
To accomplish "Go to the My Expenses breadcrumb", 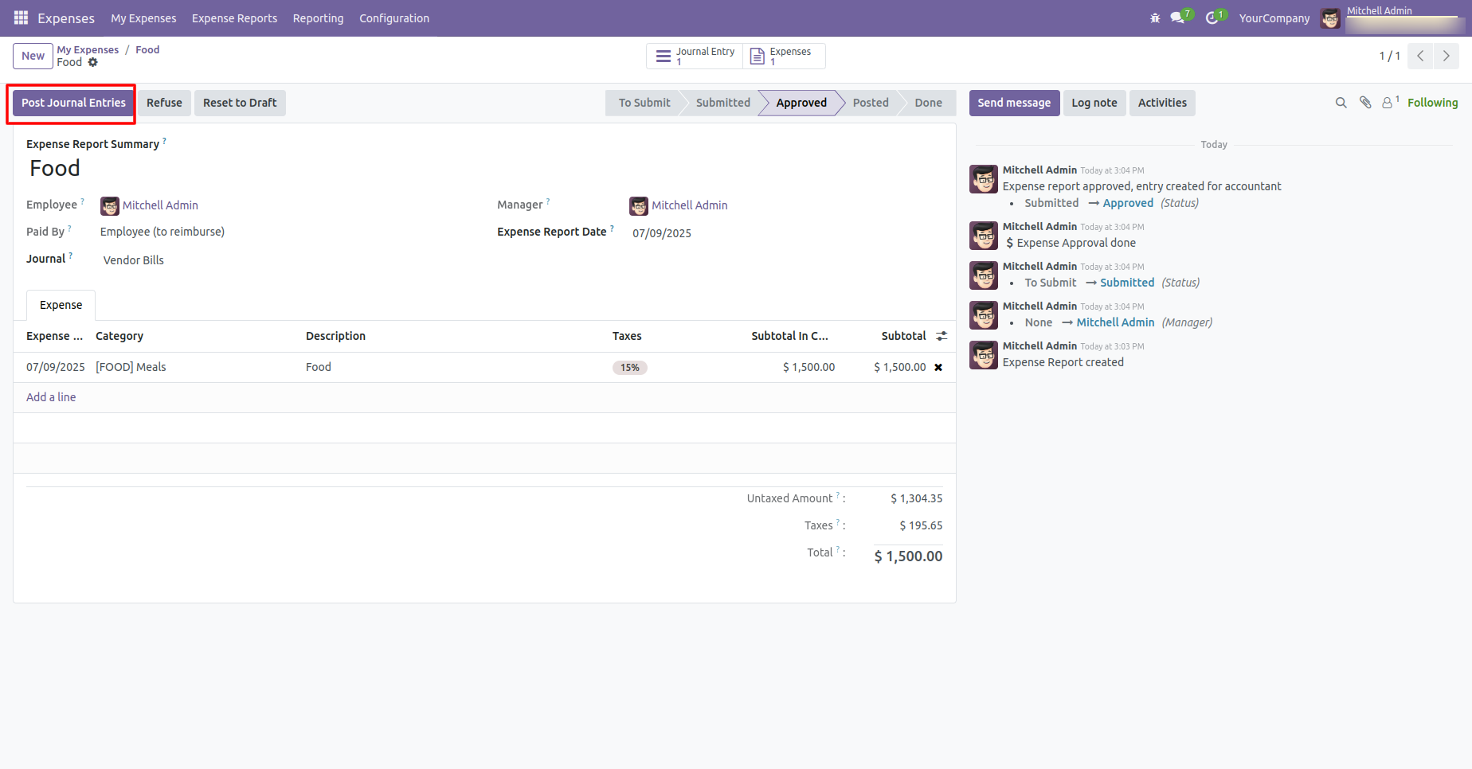I will click(88, 49).
